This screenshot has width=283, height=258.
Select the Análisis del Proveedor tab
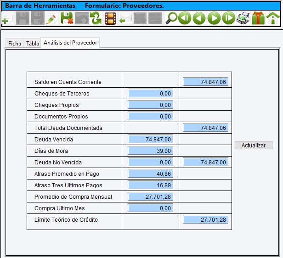70,43
